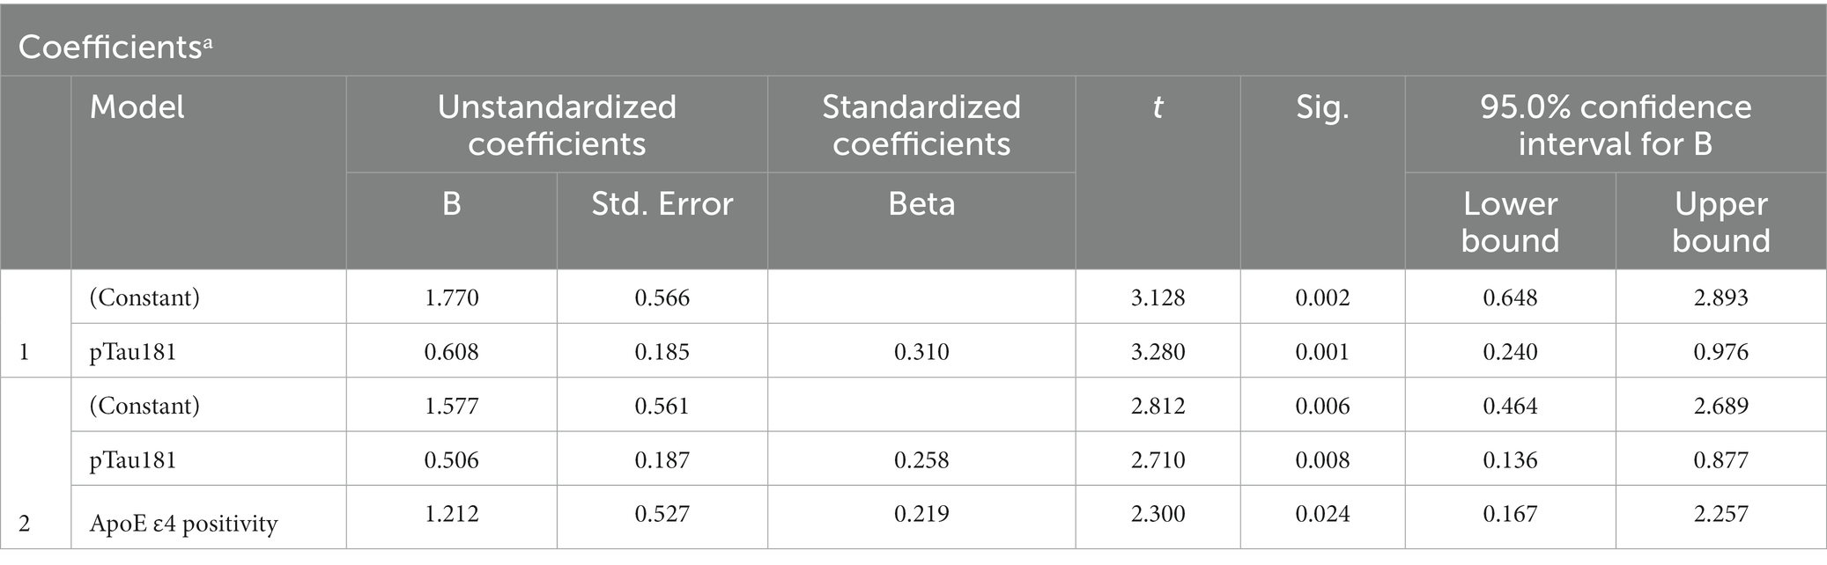The image size is (1827, 565).
Task: Click the 95.0% confidence interval header
Action: [1616, 125]
